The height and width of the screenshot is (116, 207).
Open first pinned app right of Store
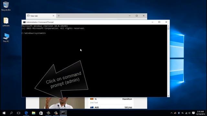(48, 113)
